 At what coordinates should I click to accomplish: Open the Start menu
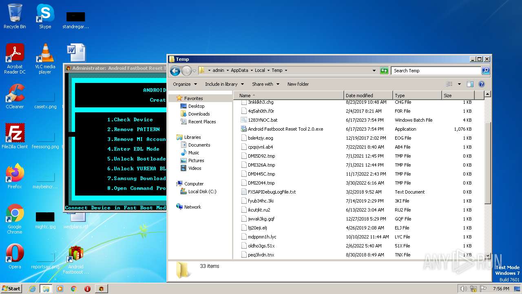(x=11, y=289)
